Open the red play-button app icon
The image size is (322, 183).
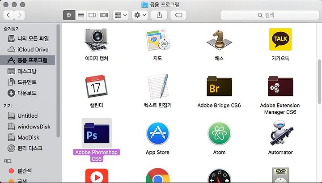click(x=97, y=176)
